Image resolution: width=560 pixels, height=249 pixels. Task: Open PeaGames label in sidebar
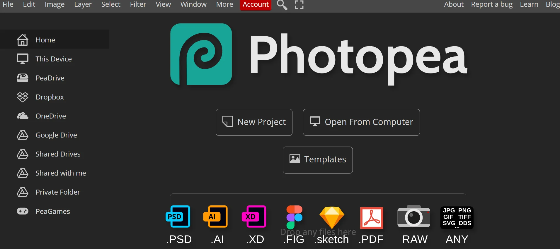coord(53,212)
